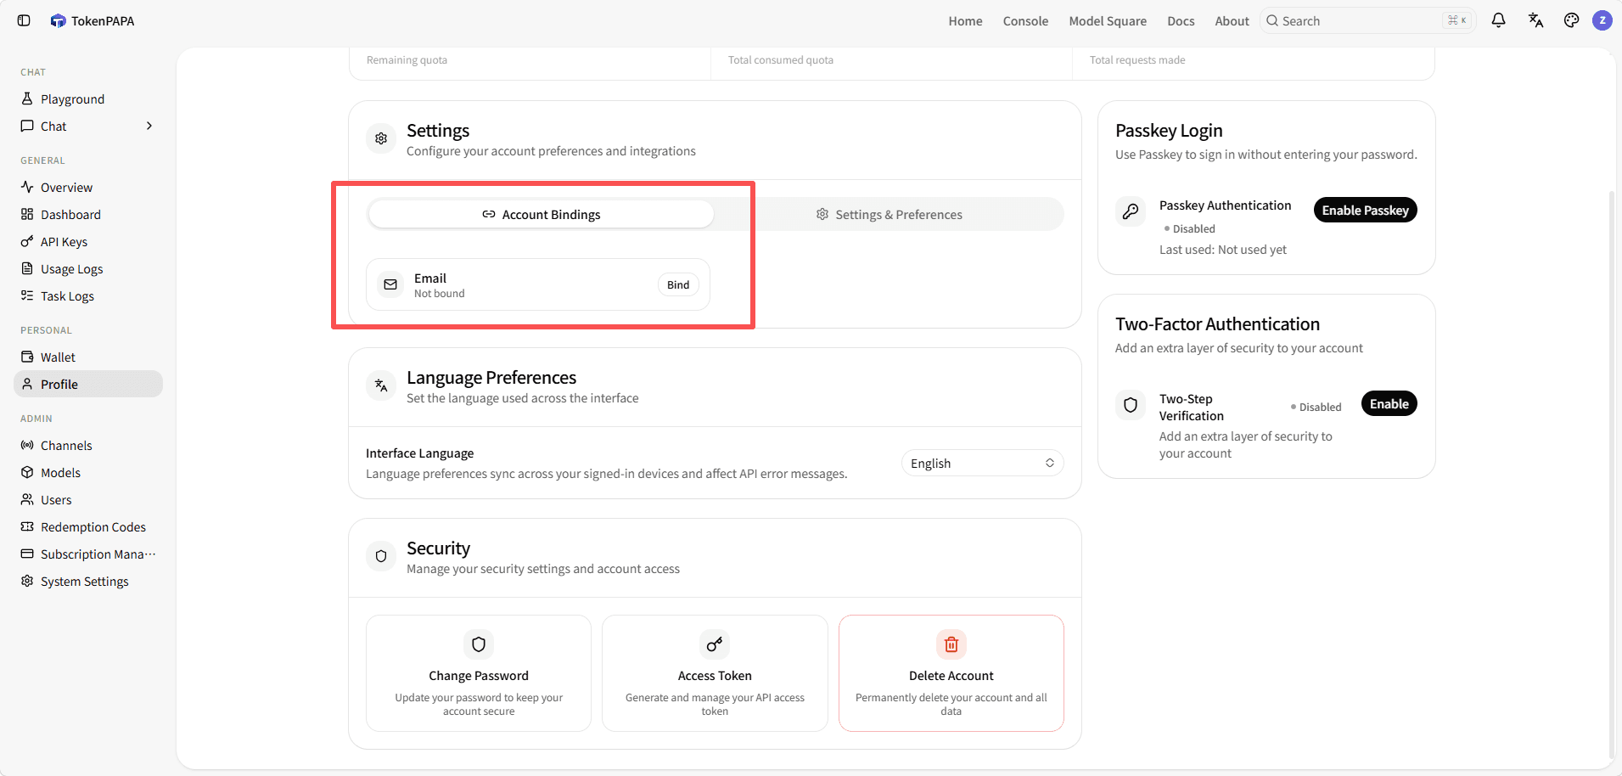Image resolution: width=1622 pixels, height=776 pixels.
Task: Open System Settings page
Action: pos(88,581)
